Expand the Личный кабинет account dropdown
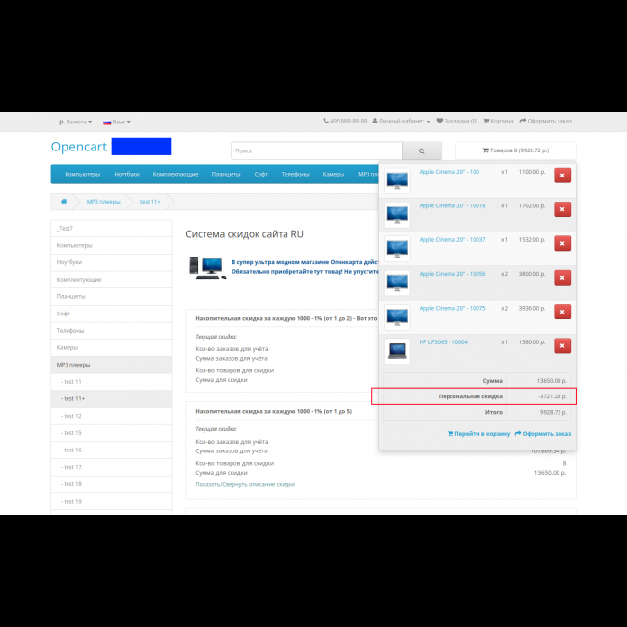This screenshot has height=627, width=627. point(401,122)
